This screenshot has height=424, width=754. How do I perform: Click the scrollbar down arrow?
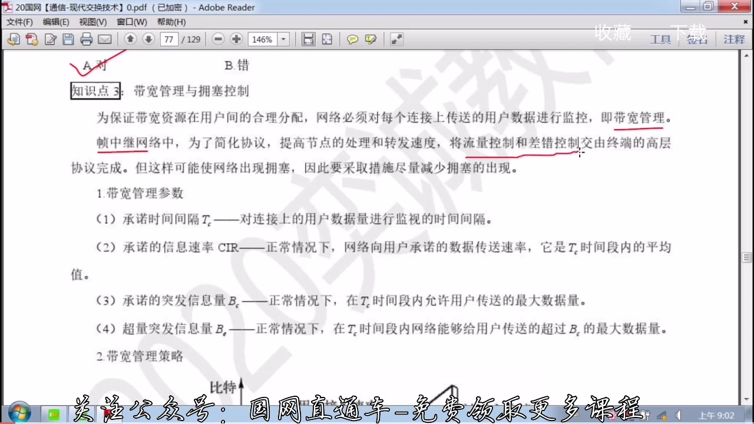pyautogui.click(x=747, y=399)
